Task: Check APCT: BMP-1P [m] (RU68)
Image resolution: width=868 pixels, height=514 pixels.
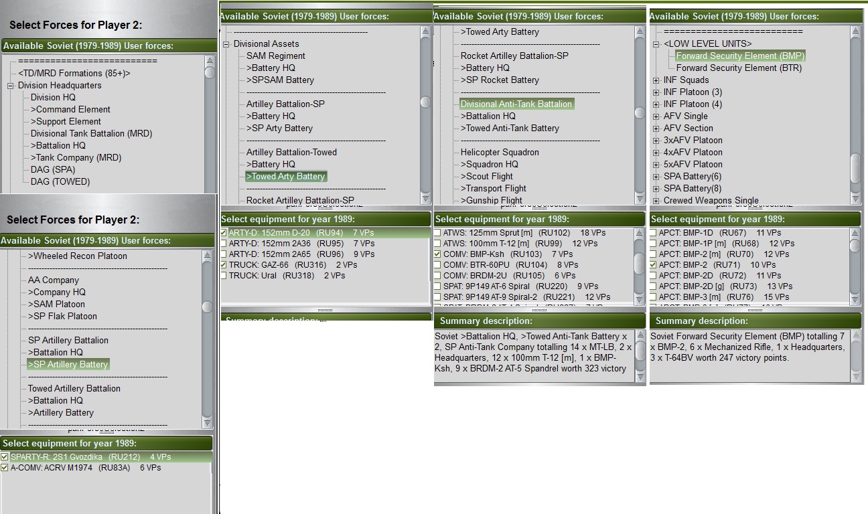Action: click(653, 244)
